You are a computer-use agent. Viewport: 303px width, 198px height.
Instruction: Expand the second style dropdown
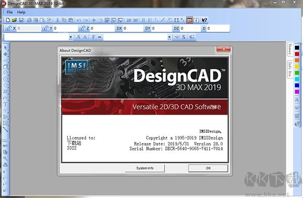pos(169,37)
